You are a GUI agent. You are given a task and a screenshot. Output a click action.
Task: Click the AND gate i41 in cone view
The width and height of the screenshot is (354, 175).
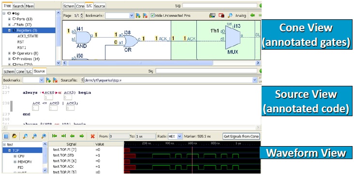click(84, 37)
